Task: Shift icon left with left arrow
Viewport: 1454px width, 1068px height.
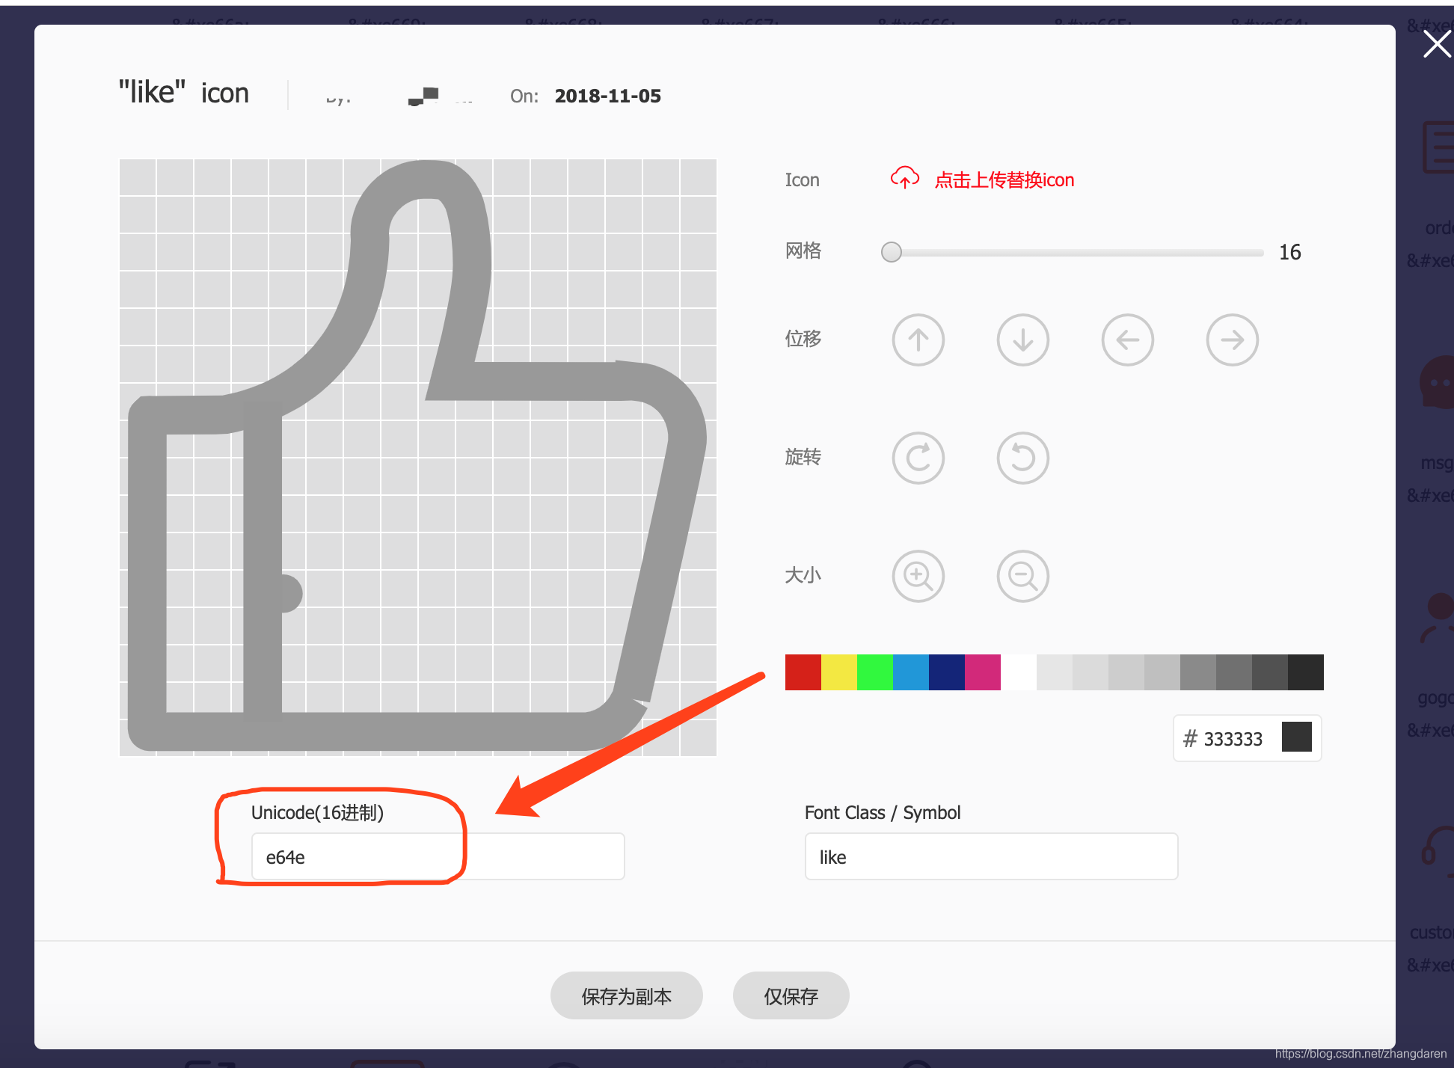Action: click(1127, 340)
